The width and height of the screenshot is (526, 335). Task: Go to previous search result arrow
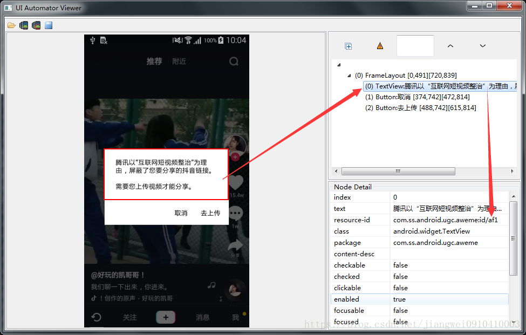(x=450, y=46)
